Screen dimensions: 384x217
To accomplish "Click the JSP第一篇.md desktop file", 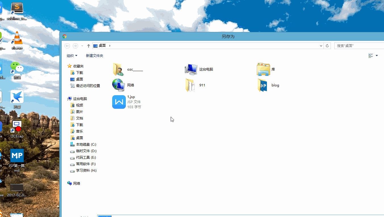I will 17,161.
